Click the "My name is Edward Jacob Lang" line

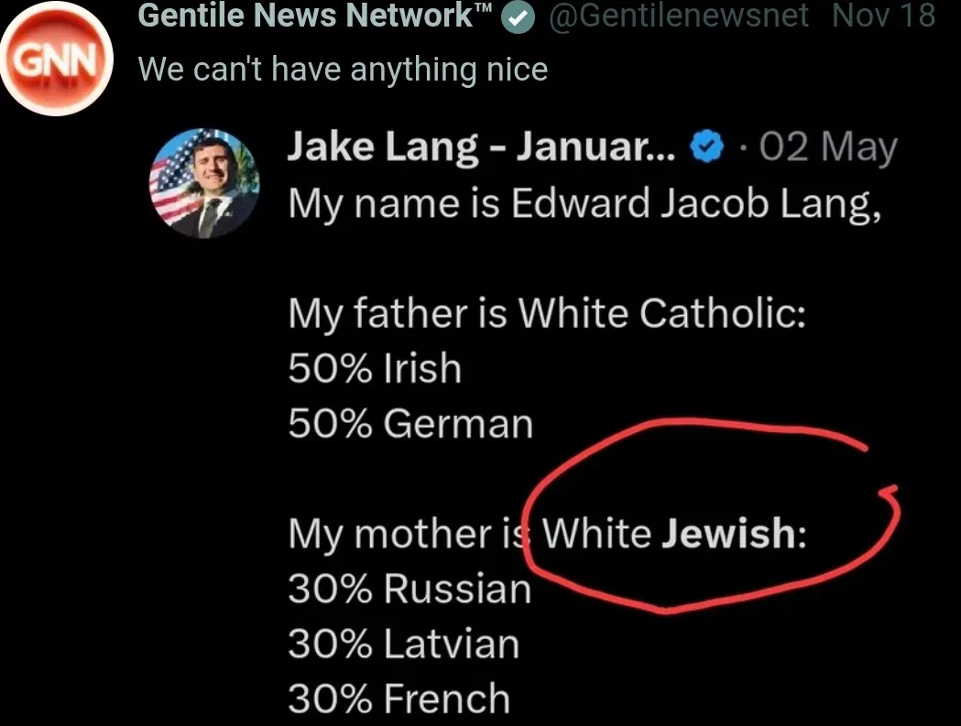(584, 202)
